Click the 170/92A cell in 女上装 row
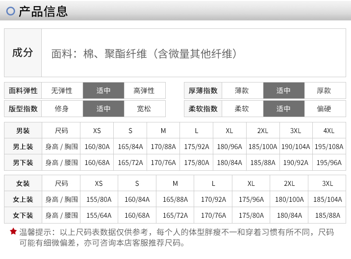This screenshot has width=351, height=259. [x=213, y=199]
